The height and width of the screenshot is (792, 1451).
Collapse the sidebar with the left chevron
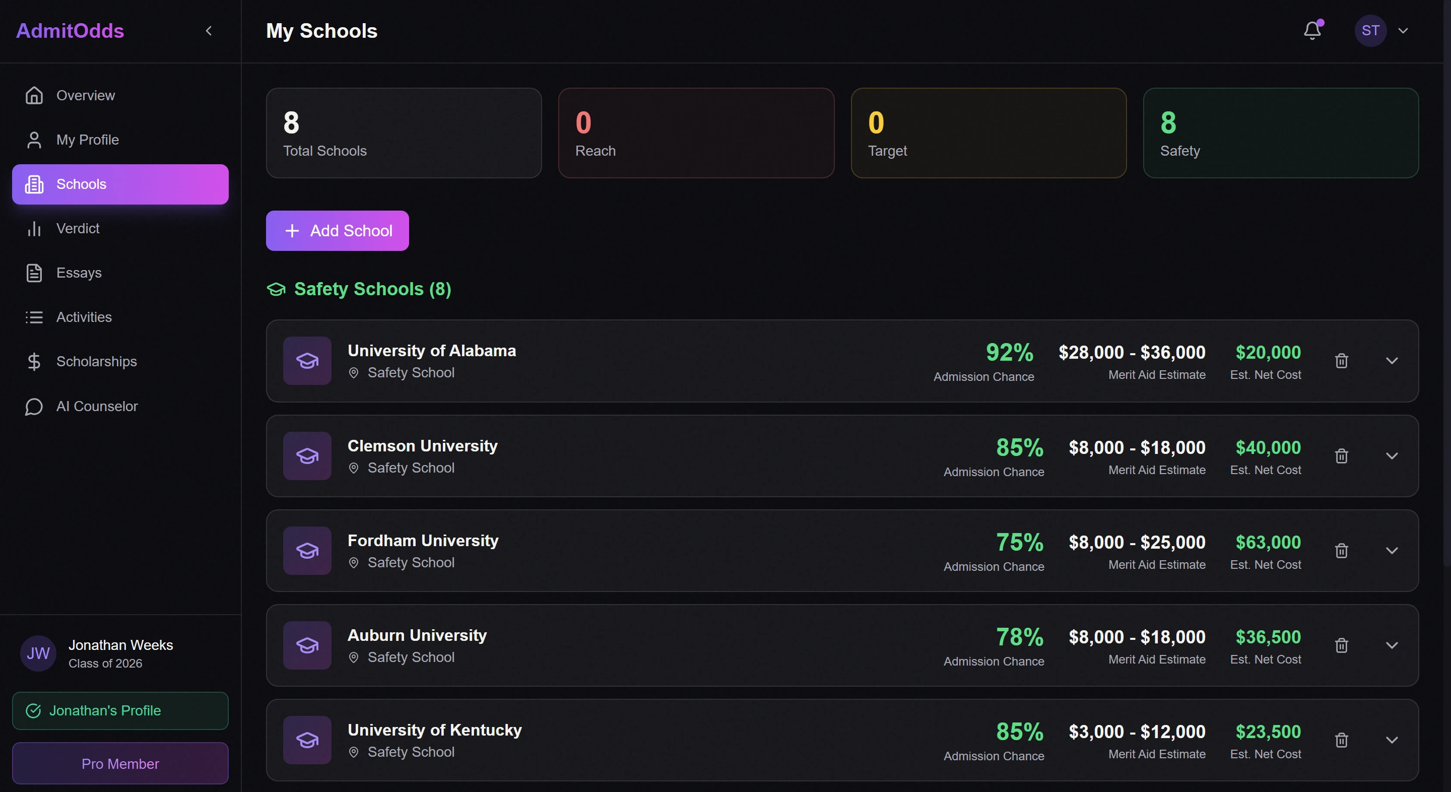(209, 31)
